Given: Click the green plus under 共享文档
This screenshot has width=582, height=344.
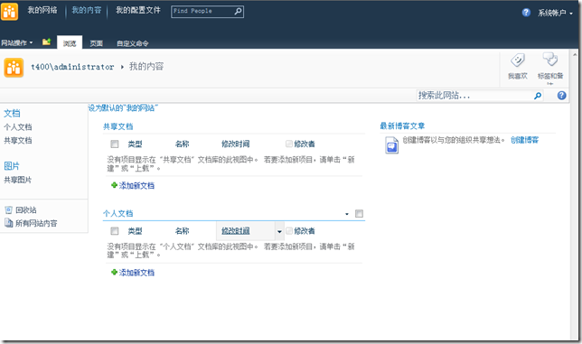Looking at the screenshot, I should [x=114, y=185].
